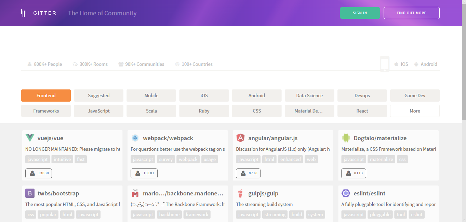Click the intuitive tag on vuejs/vue
The height and width of the screenshot is (222, 466).
[x=62, y=159]
